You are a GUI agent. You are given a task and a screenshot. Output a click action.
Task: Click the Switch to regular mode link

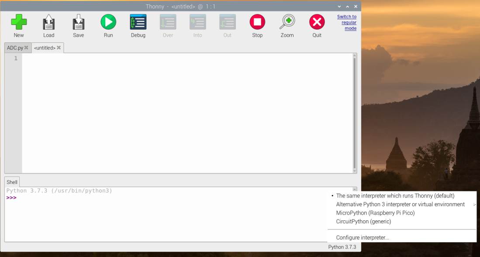[347, 22]
